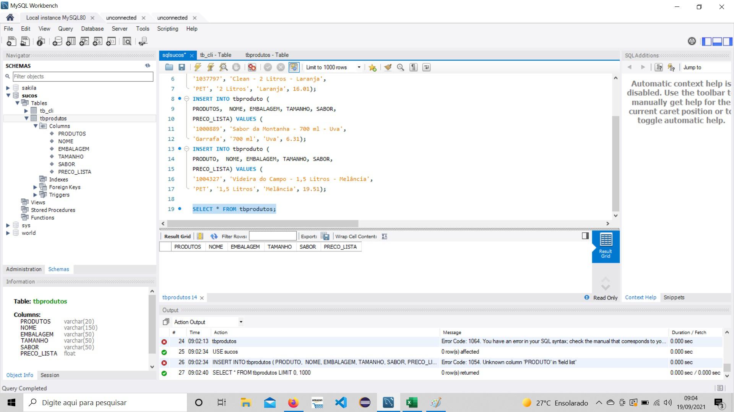Click the Jump to button

[x=692, y=68]
